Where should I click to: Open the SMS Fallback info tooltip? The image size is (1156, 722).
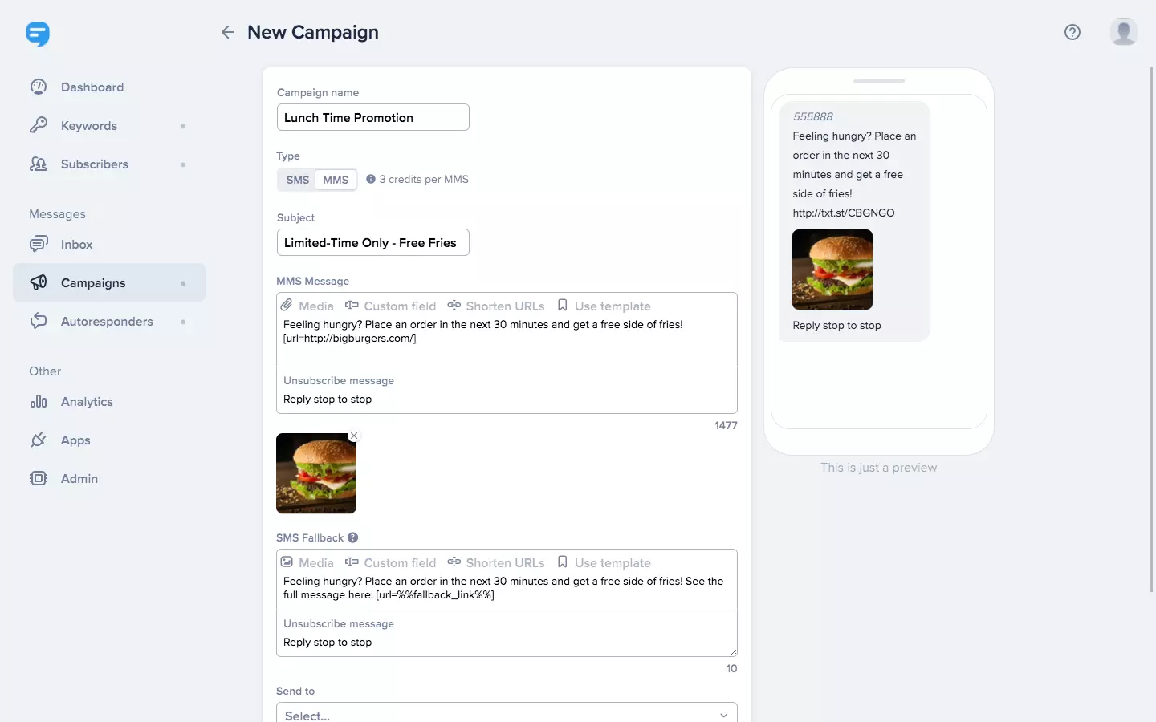pyautogui.click(x=353, y=537)
